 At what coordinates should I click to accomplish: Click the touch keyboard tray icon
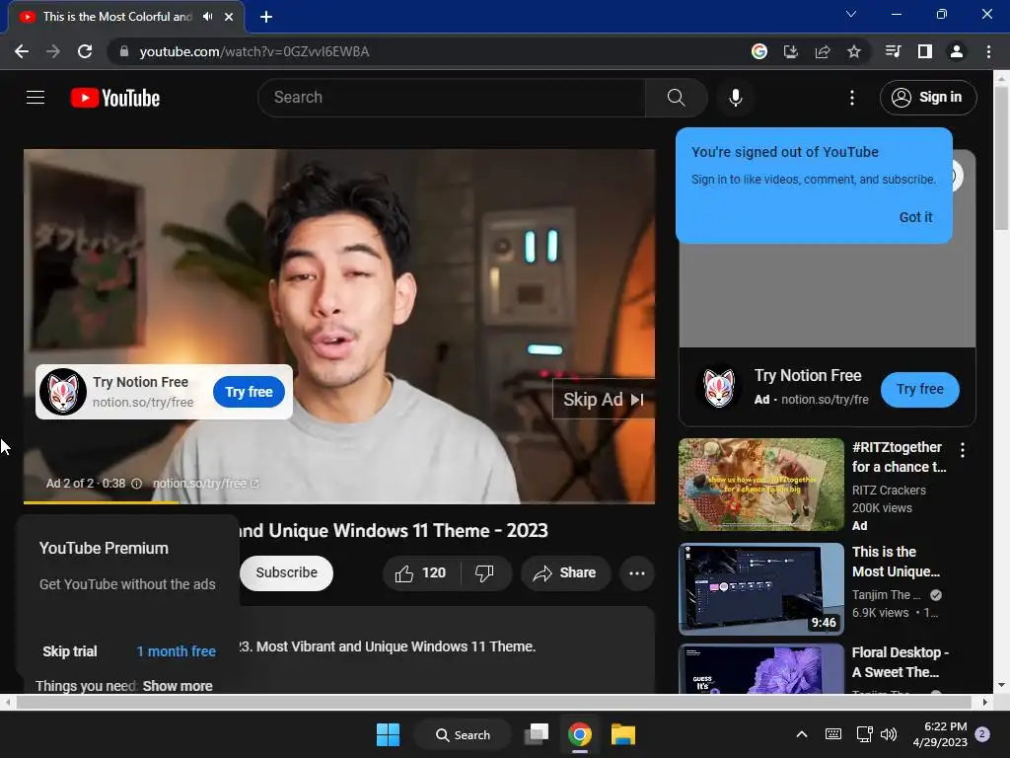832,734
